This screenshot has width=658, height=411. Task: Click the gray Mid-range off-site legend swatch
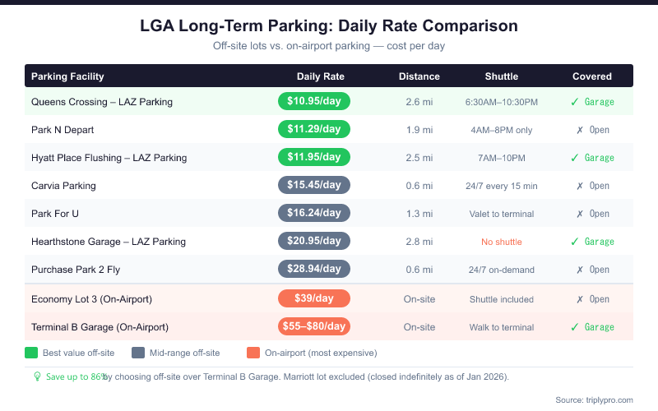(x=137, y=353)
